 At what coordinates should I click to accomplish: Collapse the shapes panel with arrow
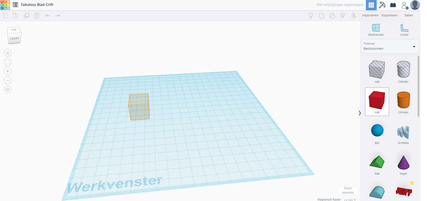click(x=360, y=113)
